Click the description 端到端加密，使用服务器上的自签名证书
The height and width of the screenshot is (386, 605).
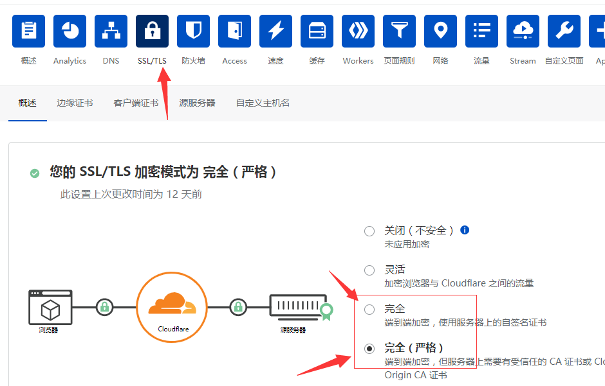[x=466, y=322]
